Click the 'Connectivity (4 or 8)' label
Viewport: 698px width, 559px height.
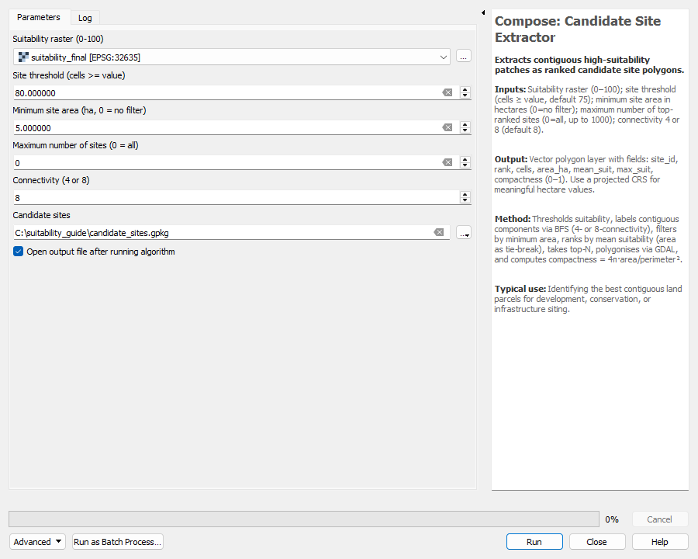click(x=51, y=180)
